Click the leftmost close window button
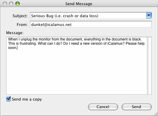Screen dimensions: 158x116 click(x=5, y=4)
